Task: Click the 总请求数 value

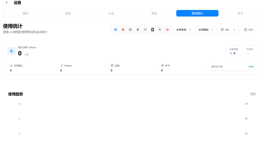Action: pyautogui.click(x=234, y=53)
